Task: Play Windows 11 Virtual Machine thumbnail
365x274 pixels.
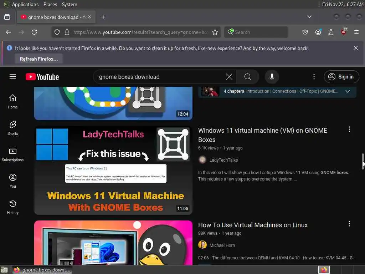Action: coord(113,171)
